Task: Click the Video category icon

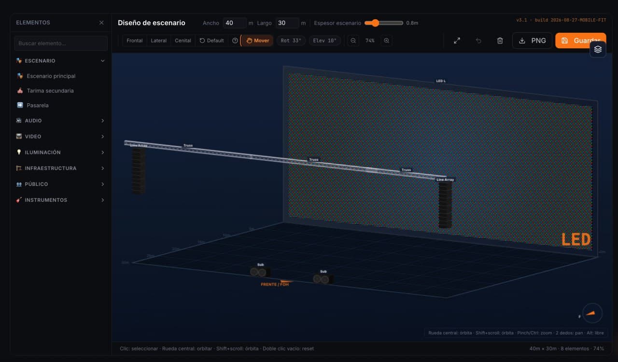Action: point(19,137)
